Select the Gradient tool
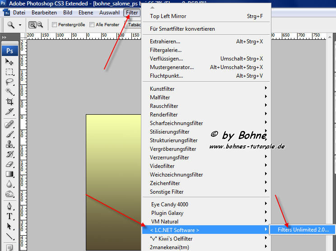This screenshot has height=251, width=336. pos(9,174)
